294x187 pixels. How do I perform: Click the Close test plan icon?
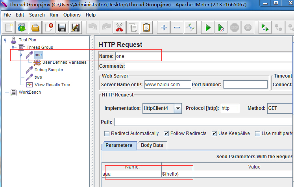coord(49,28)
